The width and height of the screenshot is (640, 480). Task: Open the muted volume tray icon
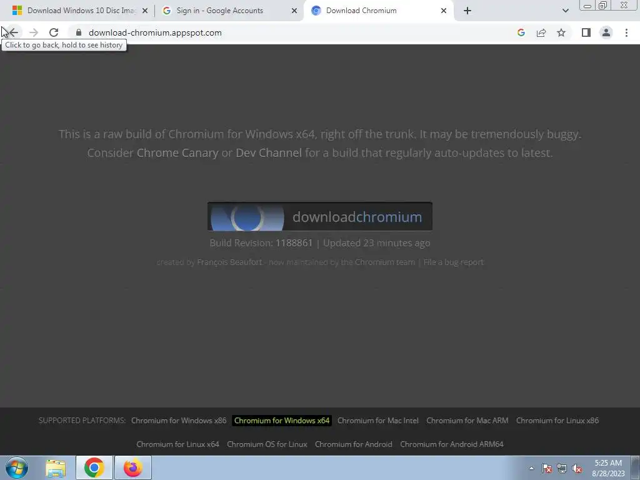pyautogui.click(x=577, y=468)
